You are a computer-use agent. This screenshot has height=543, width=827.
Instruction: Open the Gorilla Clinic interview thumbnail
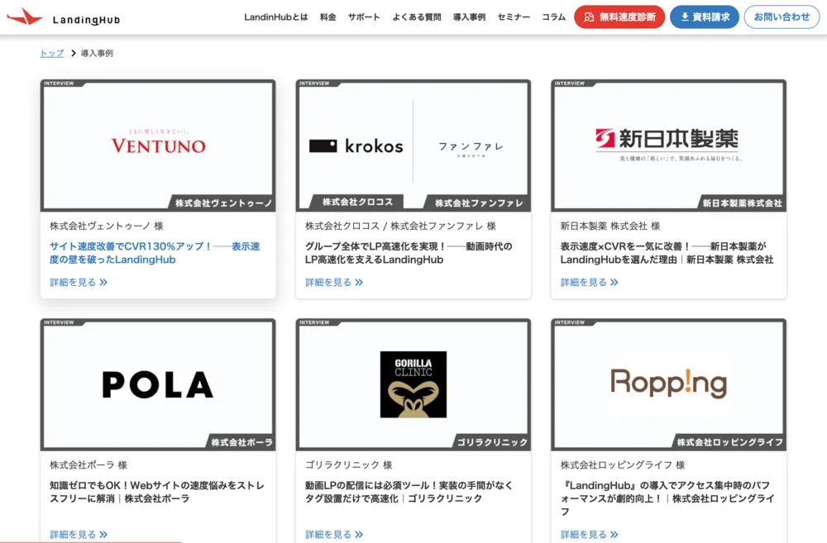(x=413, y=384)
